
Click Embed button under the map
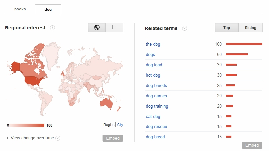coord(113,138)
